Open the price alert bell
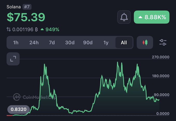176x121 pixels. 124,17
